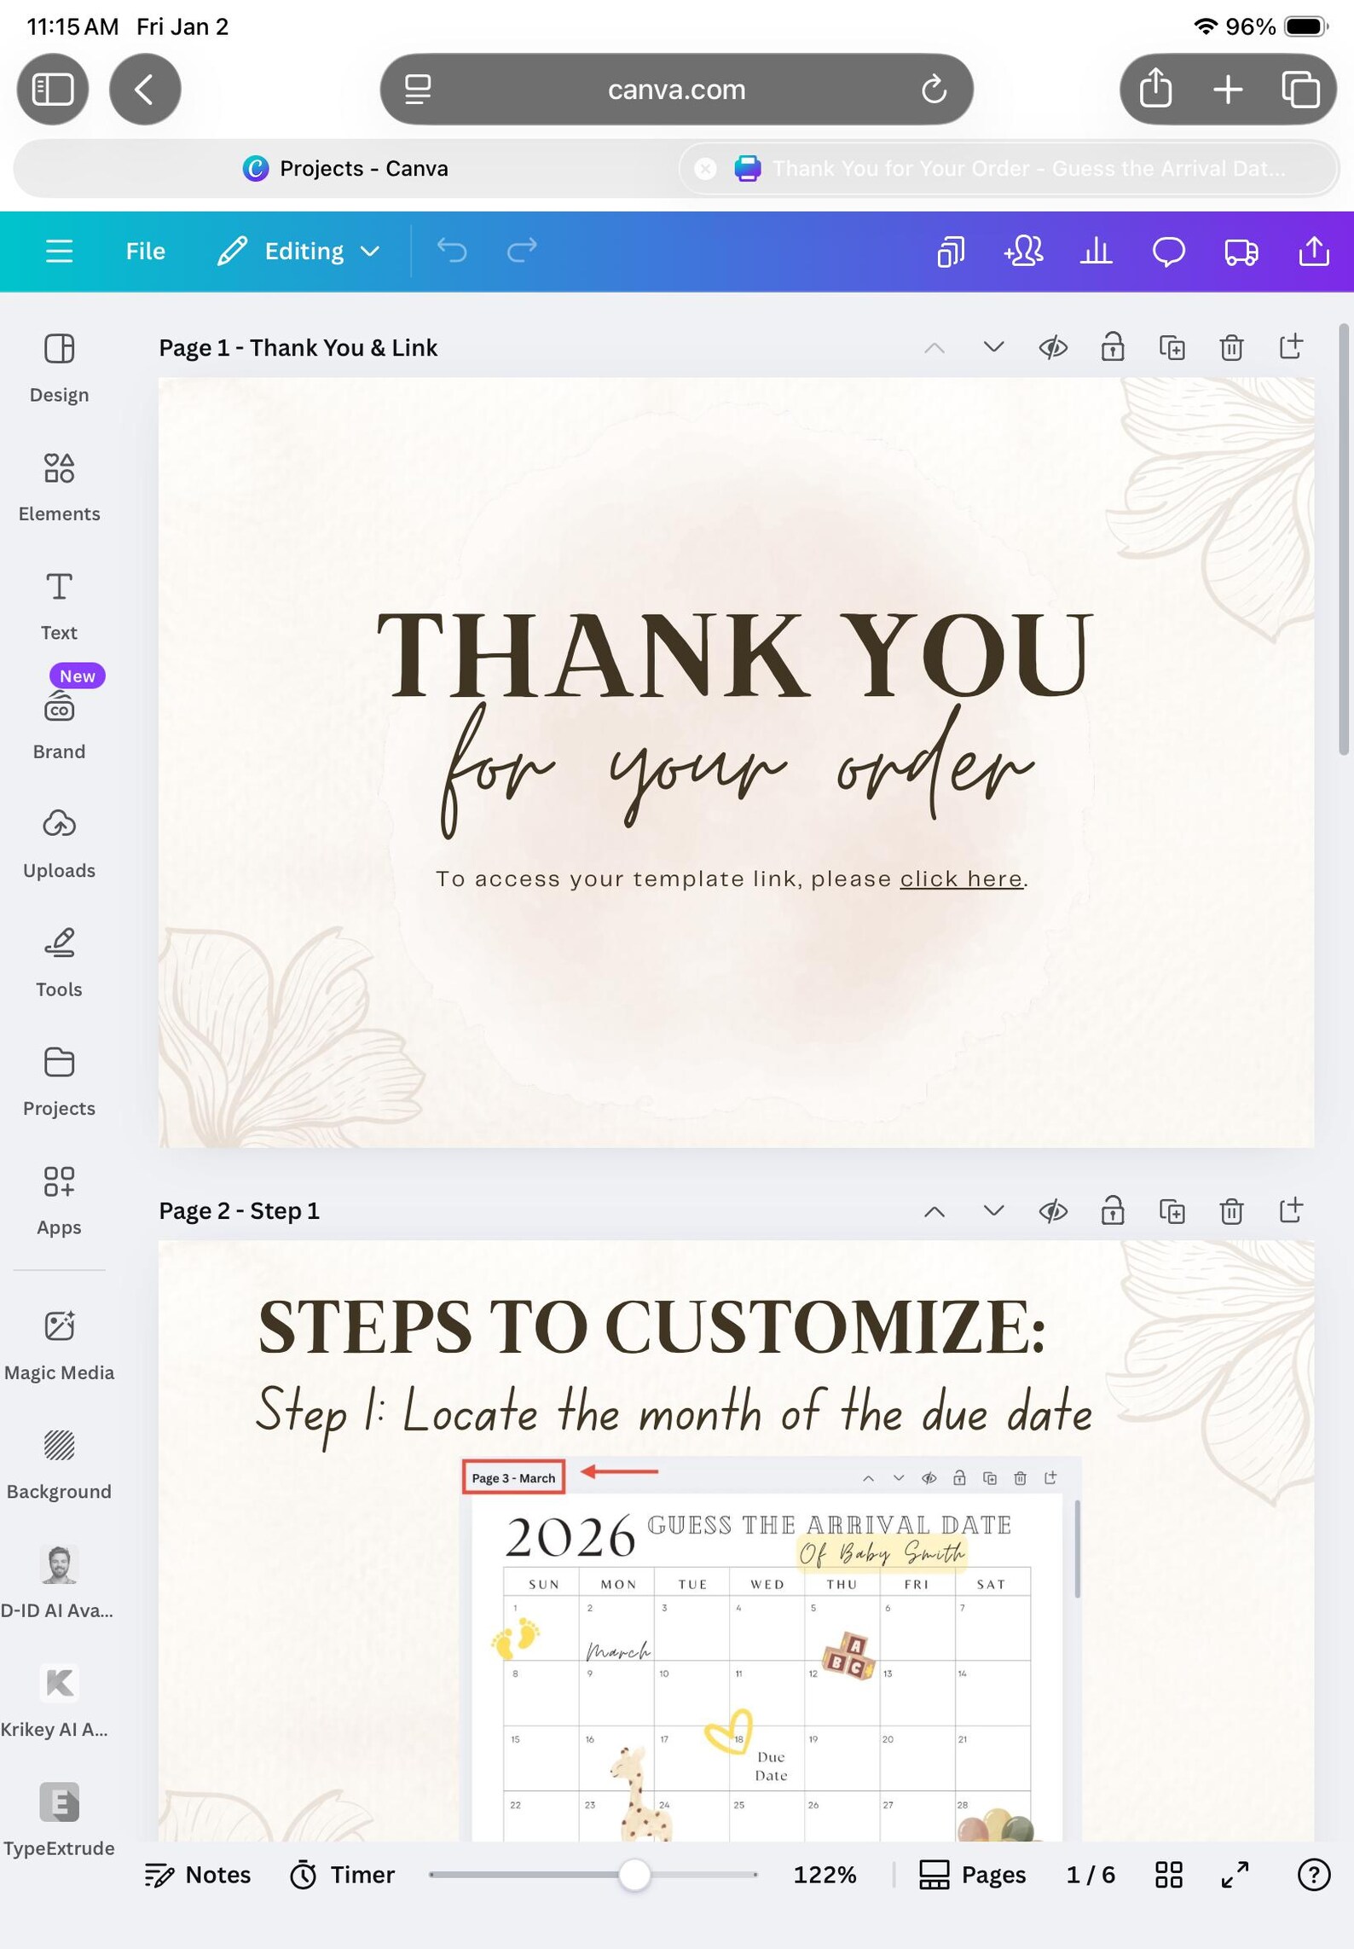The image size is (1354, 1949).
Task: Click the undo arrow in the toolbar
Action: tap(452, 251)
